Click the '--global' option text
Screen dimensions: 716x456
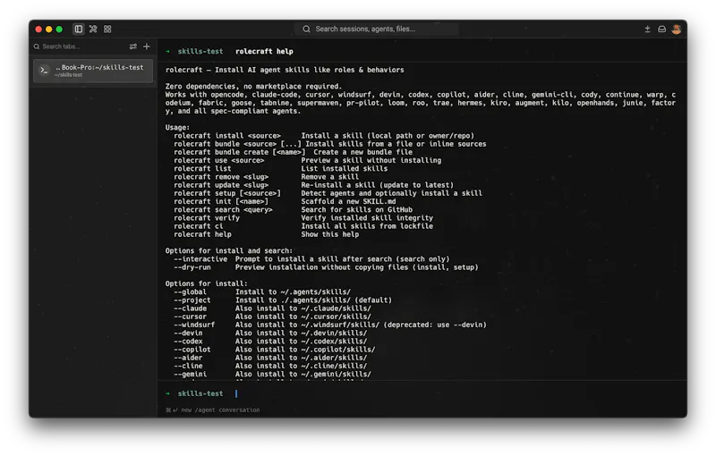click(x=190, y=291)
